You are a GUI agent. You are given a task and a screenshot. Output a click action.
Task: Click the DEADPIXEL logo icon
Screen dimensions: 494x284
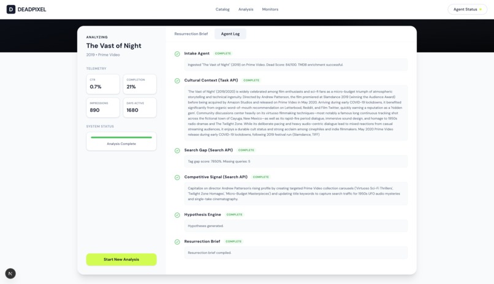10,9
